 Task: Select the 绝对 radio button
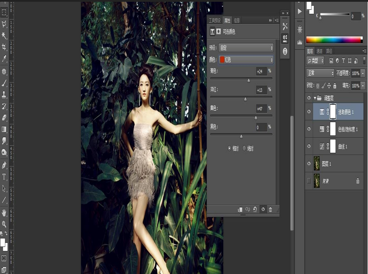[x=245, y=148]
